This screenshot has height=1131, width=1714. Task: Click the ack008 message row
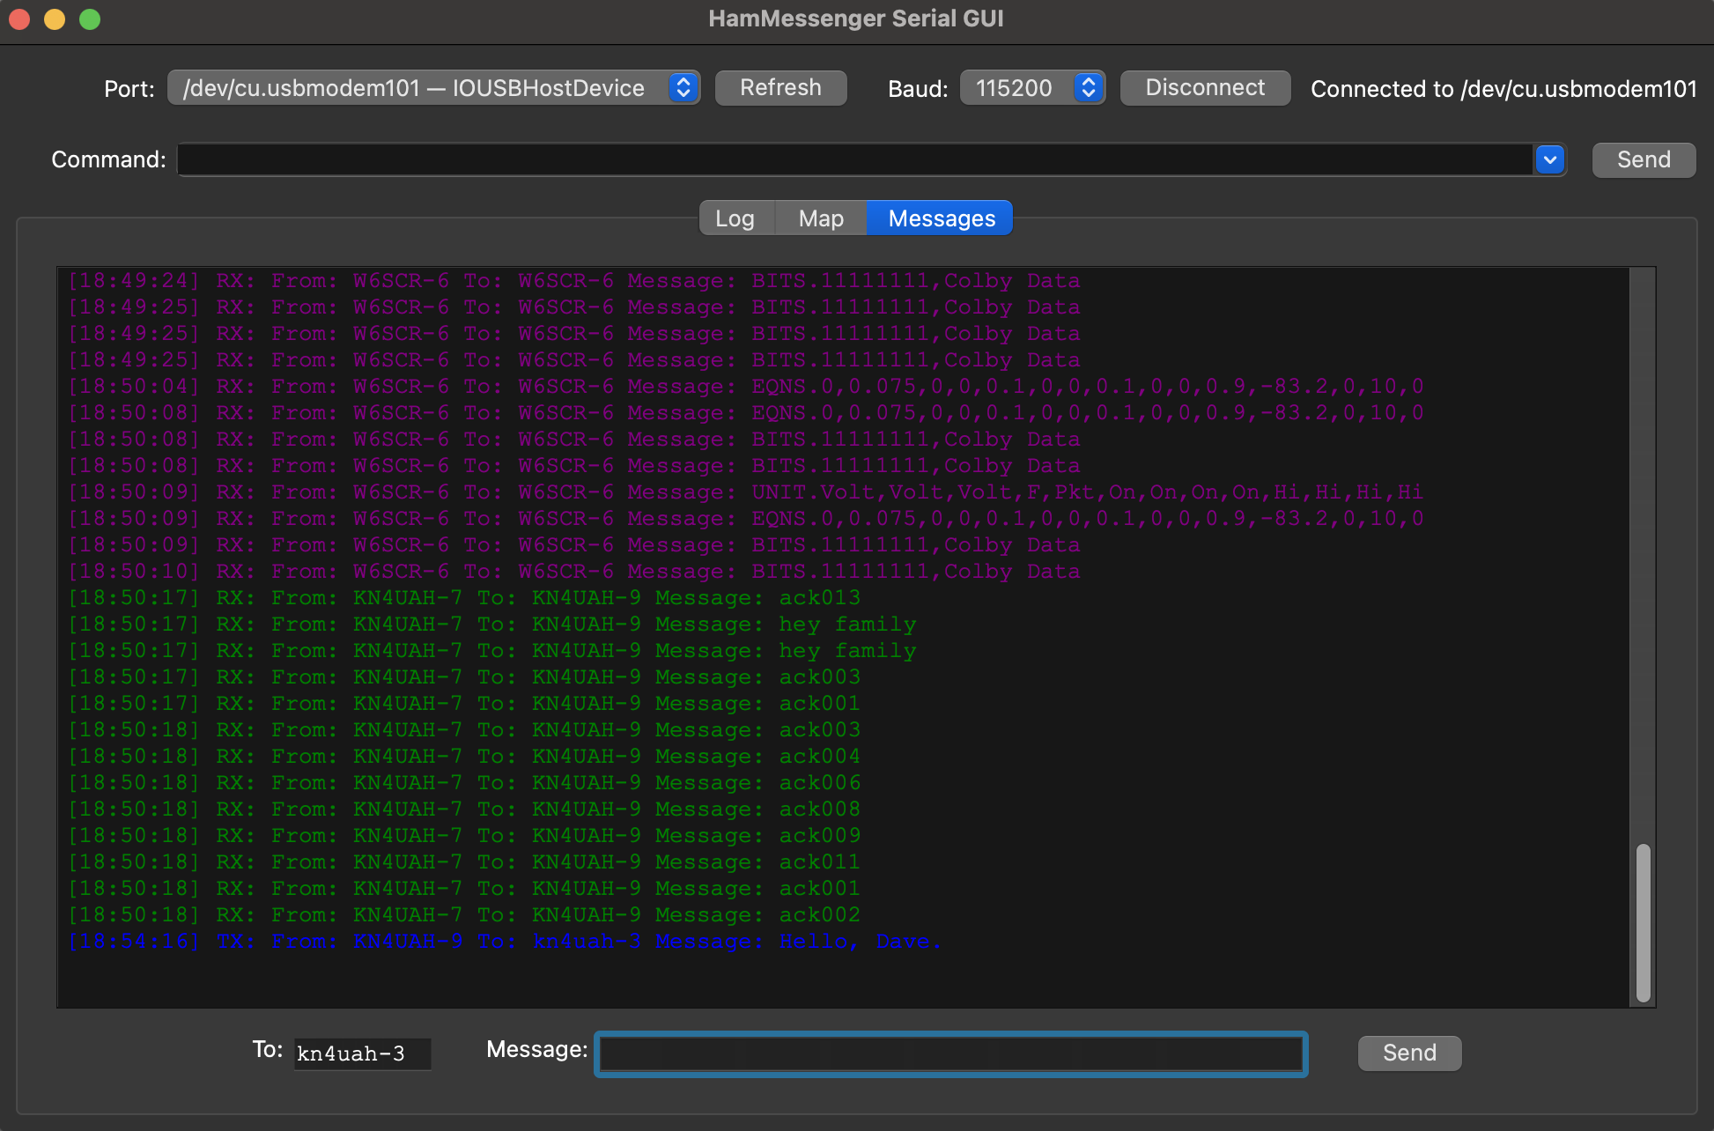[x=464, y=809]
